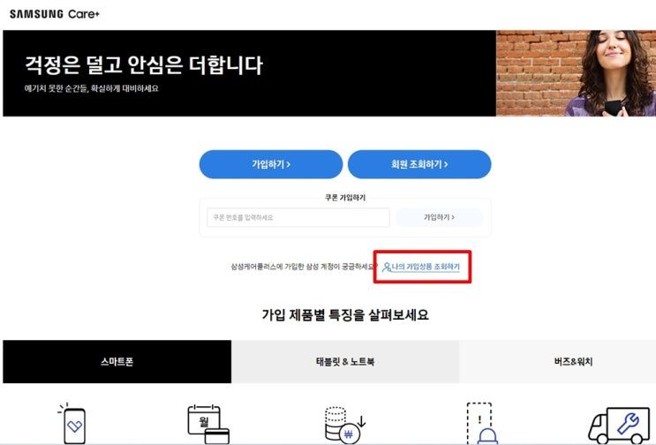The width and height of the screenshot is (656, 445).
Task: Click the 예기치 못한 순간들 banner subtitle
Action: 91,88
